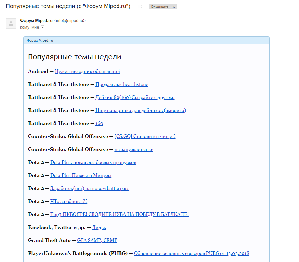
Task: Click the sender avatar icon
Action: coord(11,23)
